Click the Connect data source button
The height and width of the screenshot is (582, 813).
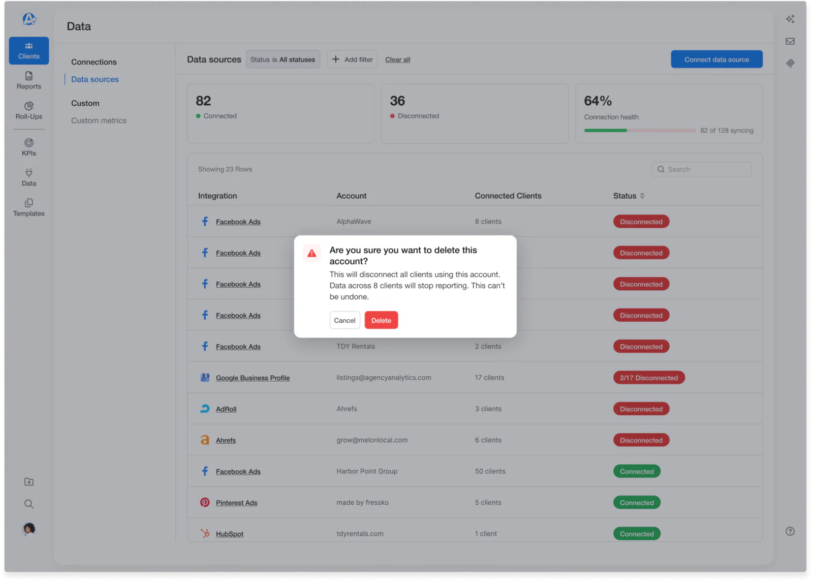(x=716, y=59)
